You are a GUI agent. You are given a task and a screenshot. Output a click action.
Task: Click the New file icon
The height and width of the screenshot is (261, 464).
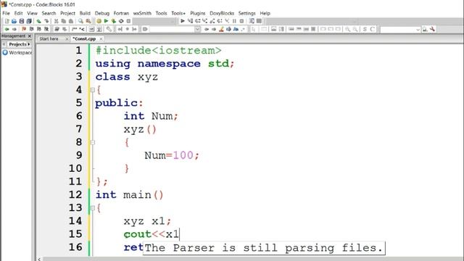(x=7, y=21)
